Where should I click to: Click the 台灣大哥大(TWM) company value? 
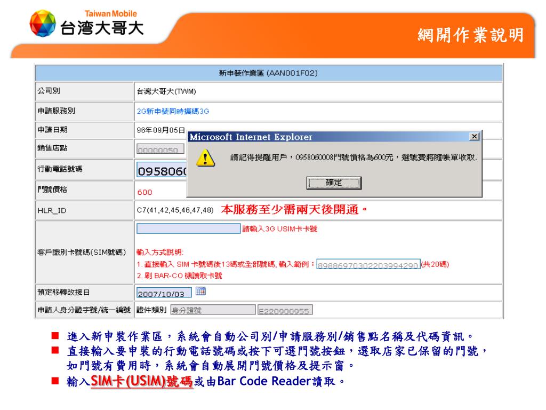coord(166,91)
